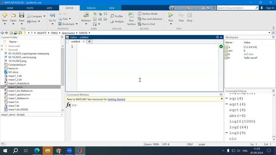Switch to the PLOTS tab
The height and width of the screenshot is (155, 276).
(x=30, y=8)
